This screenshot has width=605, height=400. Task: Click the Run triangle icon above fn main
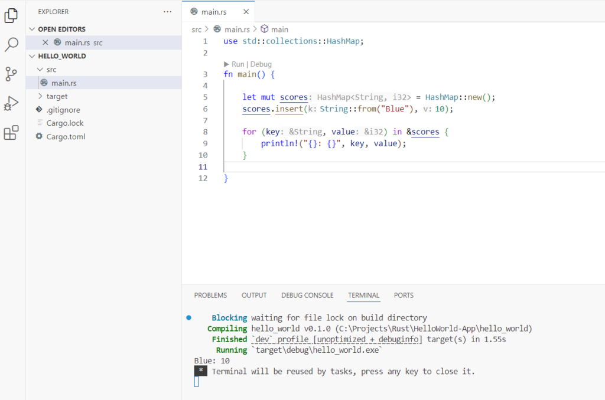[226, 64]
